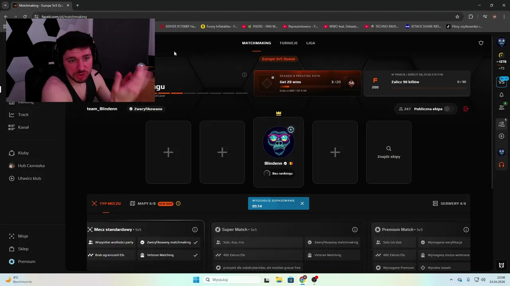
Task: Open Windows Start menu
Action: [196, 280]
